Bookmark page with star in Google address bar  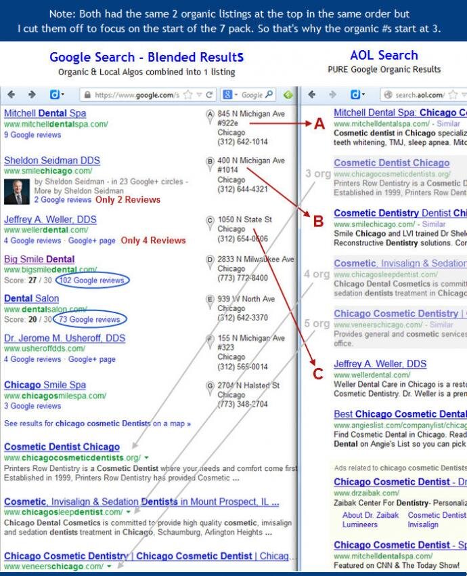188,95
